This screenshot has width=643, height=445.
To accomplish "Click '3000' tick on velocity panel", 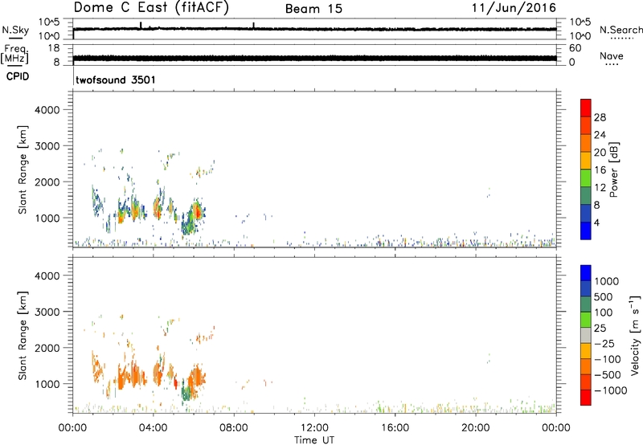I will coord(47,312).
